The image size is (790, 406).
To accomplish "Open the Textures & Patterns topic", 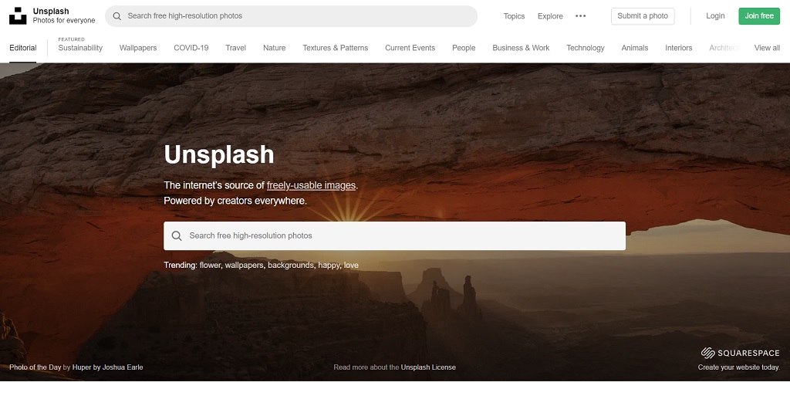I will (x=335, y=48).
